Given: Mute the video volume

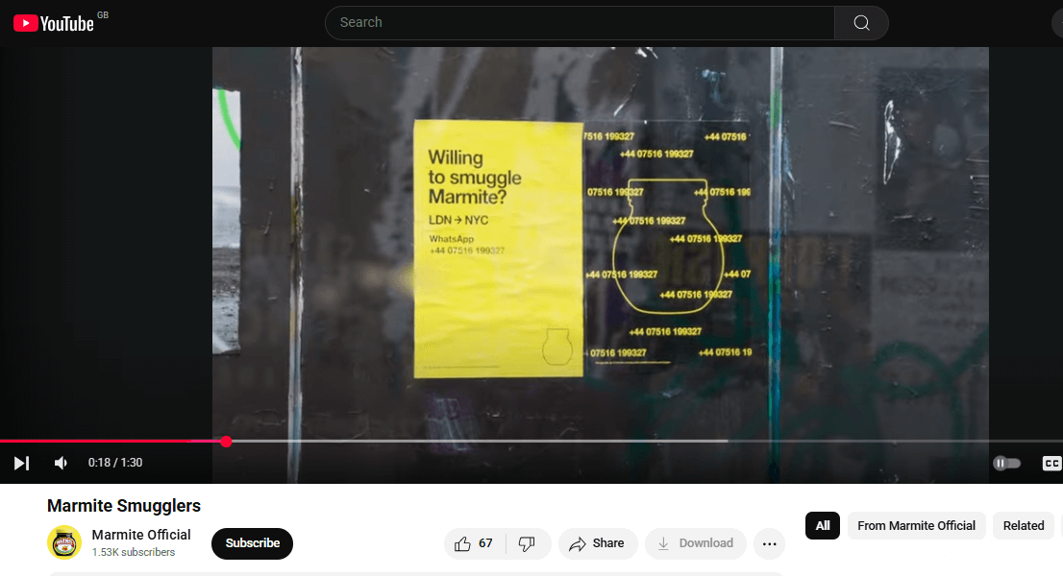Looking at the screenshot, I should 61,463.
